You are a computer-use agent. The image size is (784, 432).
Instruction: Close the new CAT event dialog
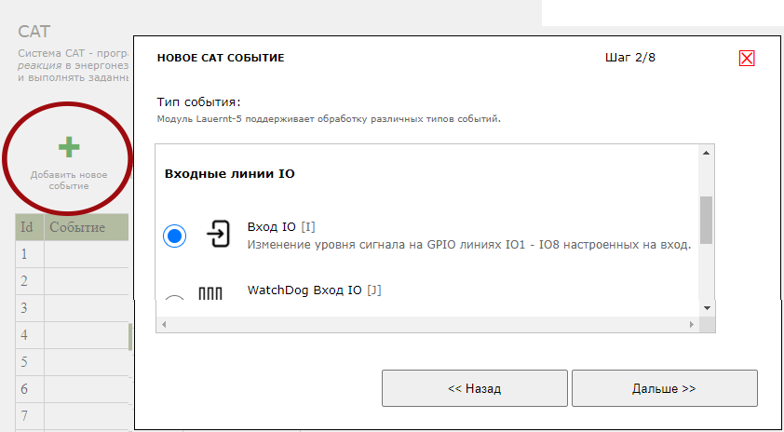[x=746, y=58]
